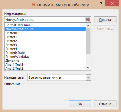Select PrimerWeekday in the macro list
This screenshot has height=112, width=121.
click(x=45, y=57)
